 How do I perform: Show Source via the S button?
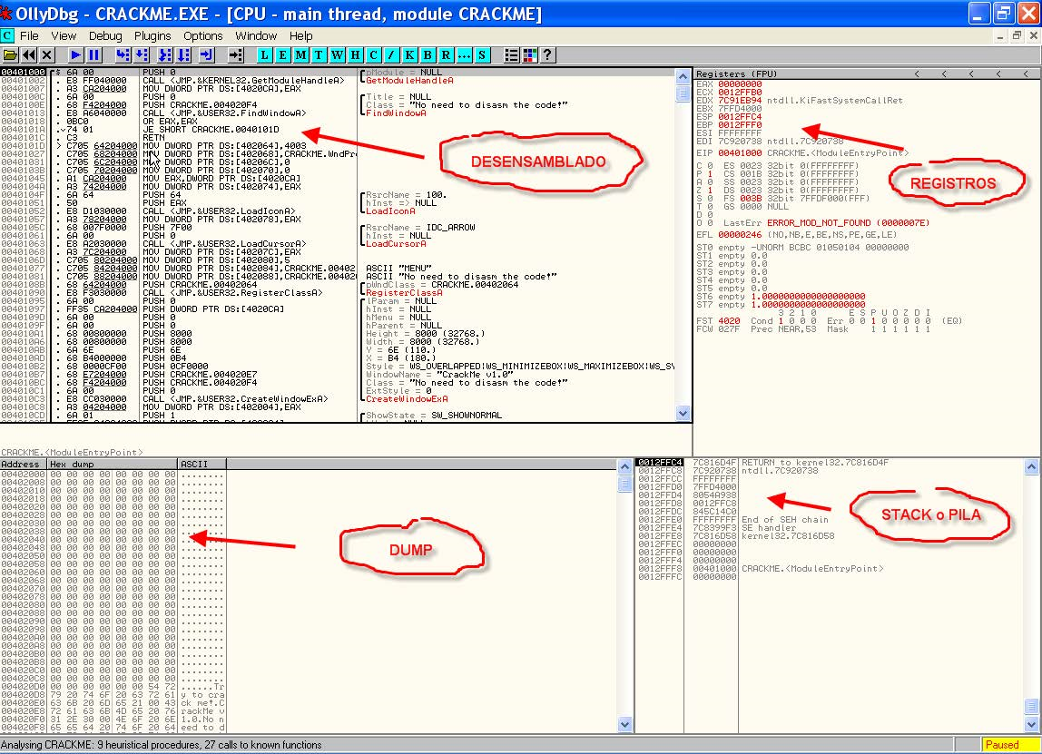point(482,55)
